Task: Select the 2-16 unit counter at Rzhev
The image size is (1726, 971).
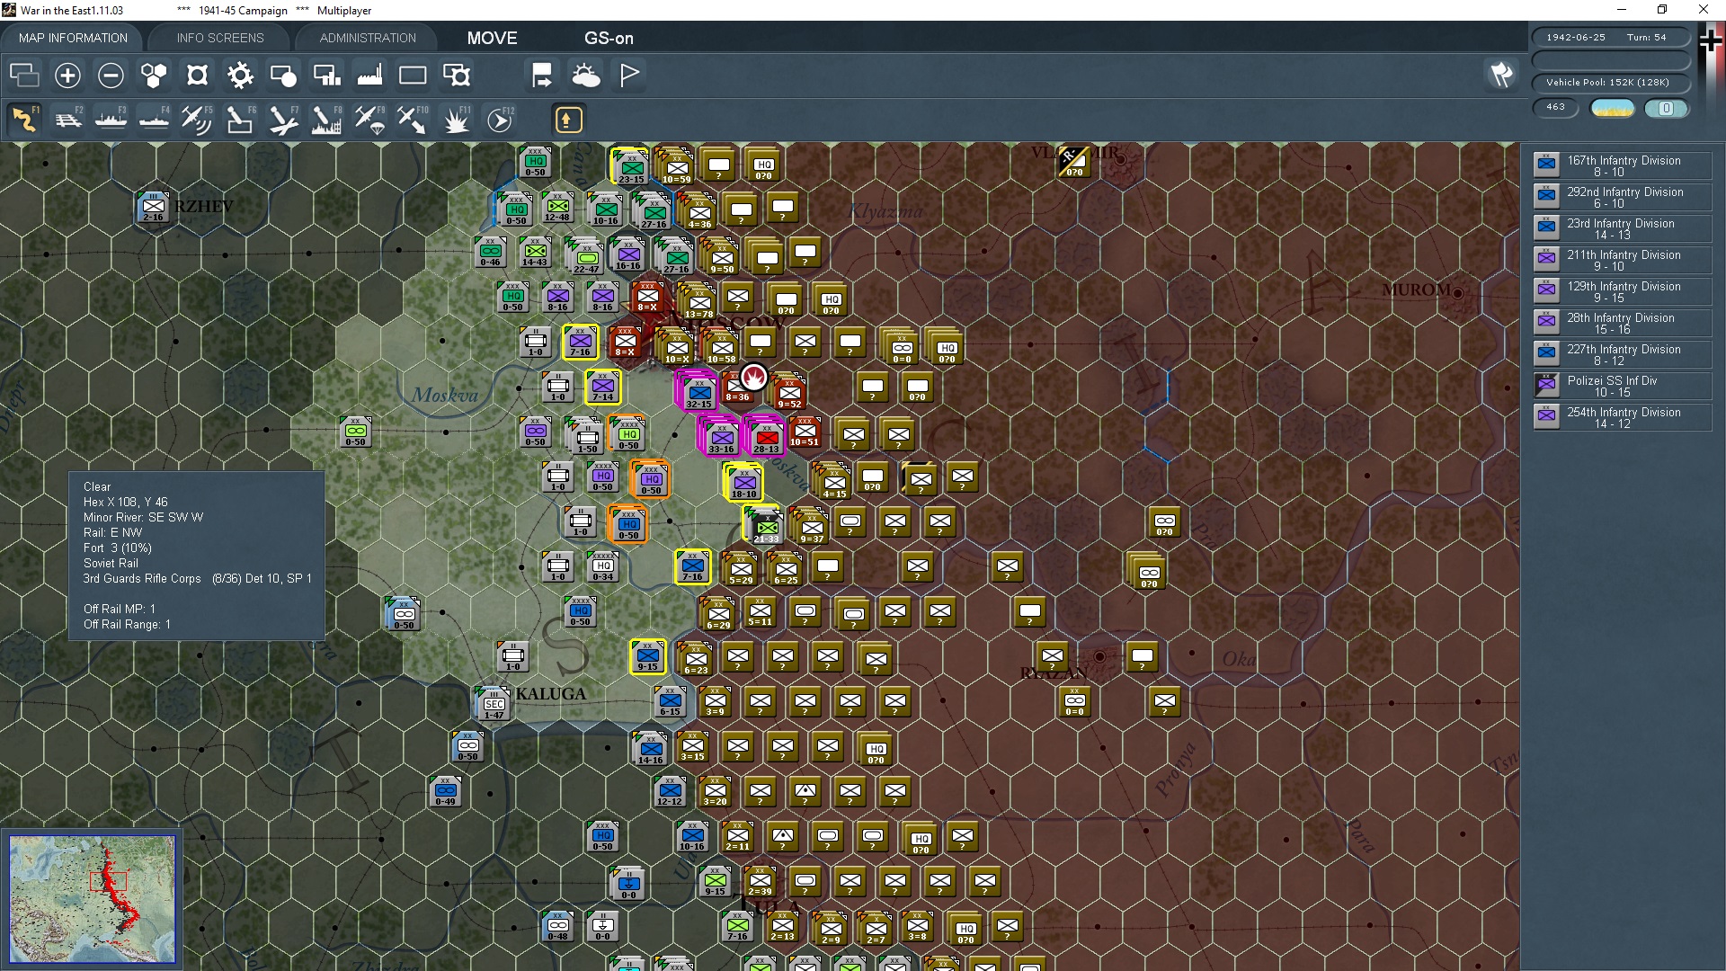Action: click(x=154, y=207)
